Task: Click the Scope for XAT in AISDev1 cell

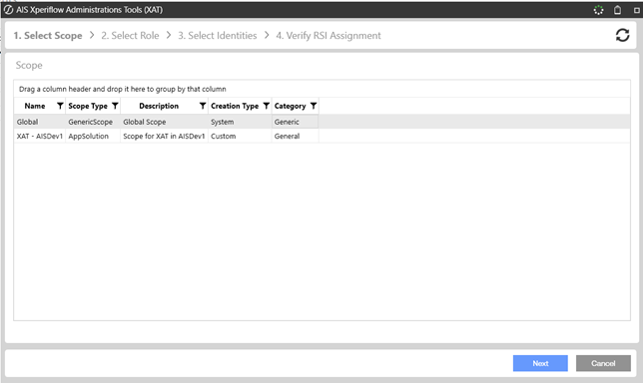Action: point(164,136)
